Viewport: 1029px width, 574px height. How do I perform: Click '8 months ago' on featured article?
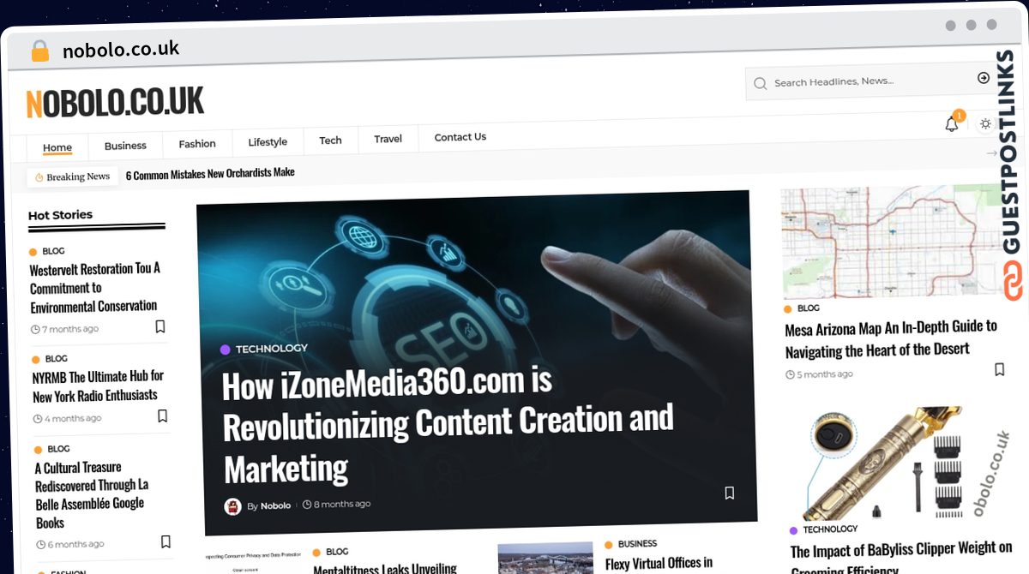coord(342,505)
